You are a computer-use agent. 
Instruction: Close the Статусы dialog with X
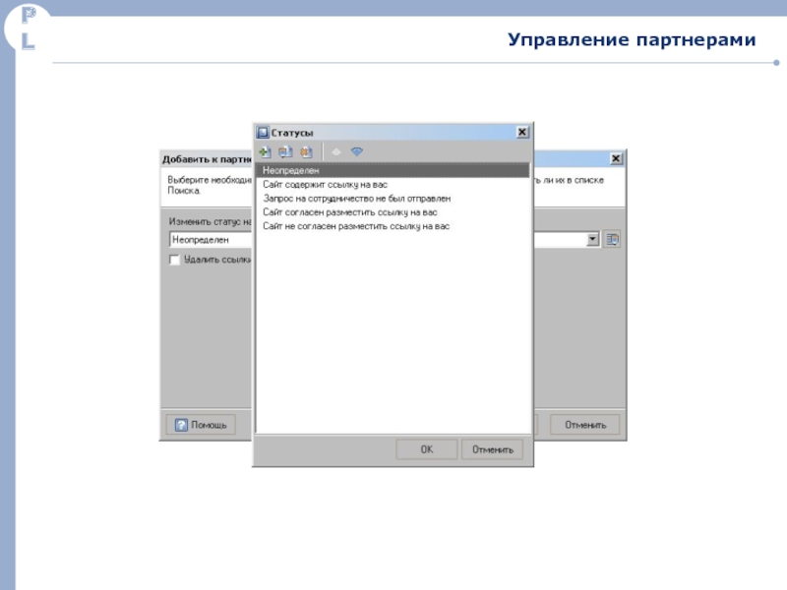[522, 132]
